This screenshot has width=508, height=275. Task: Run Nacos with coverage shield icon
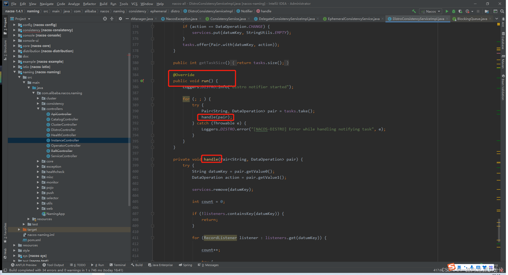460,11
